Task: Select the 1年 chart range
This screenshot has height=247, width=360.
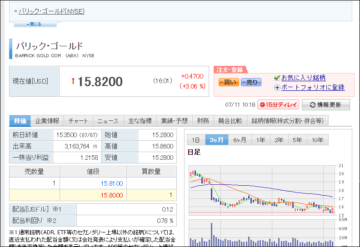Action: point(261,140)
